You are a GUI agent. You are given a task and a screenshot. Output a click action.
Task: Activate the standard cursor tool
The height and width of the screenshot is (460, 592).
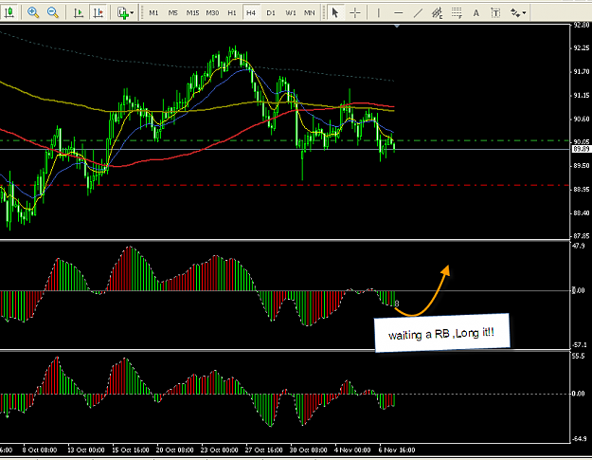[x=334, y=13]
